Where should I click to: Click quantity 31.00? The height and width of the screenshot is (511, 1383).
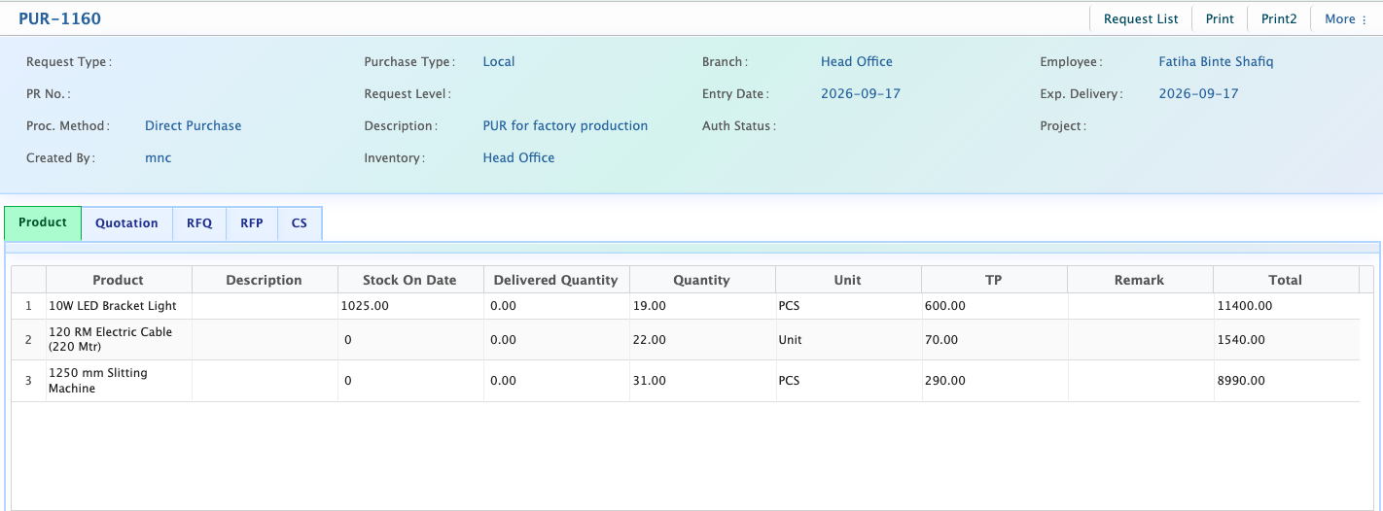pos(650,381)
